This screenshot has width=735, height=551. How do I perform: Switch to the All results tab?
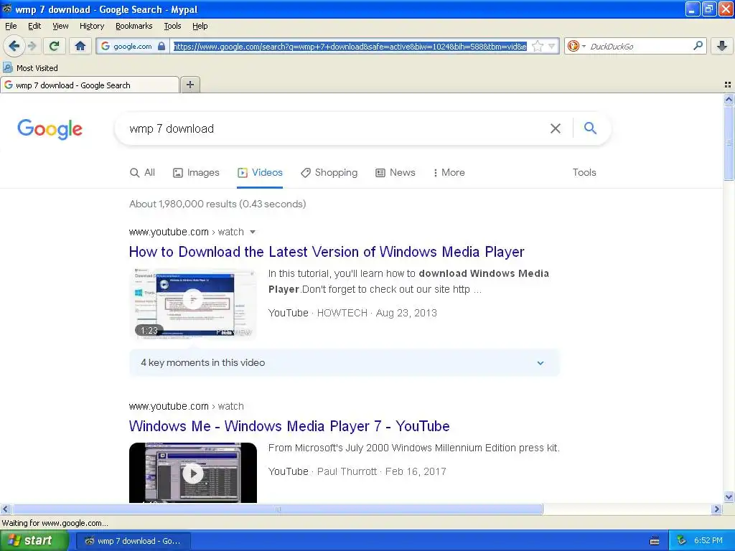click(x=143, y=172)
